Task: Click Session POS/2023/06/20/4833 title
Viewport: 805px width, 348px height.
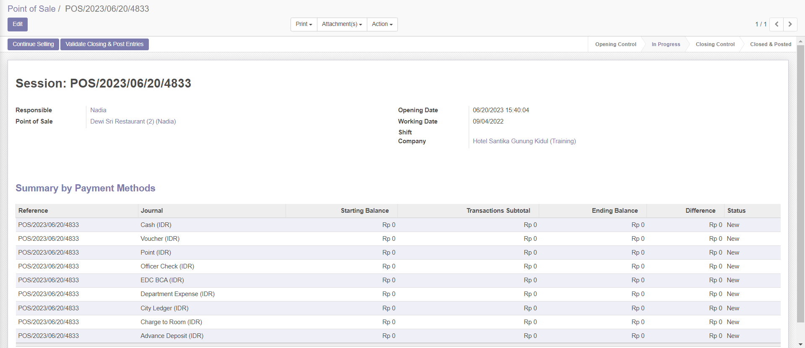Action: (103, 83)
